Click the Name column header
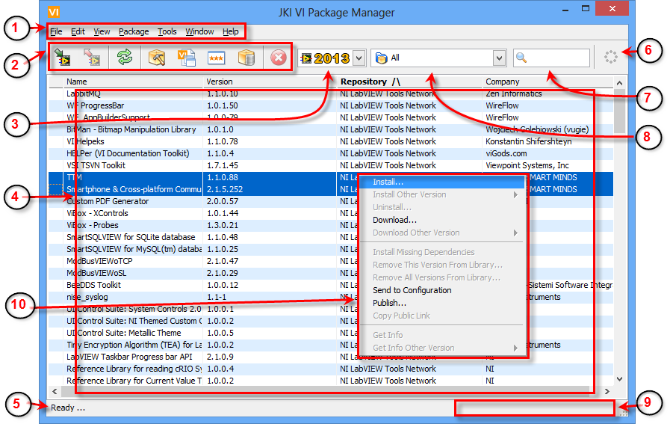Screen dimensions: 670x424 click(77, 82)
